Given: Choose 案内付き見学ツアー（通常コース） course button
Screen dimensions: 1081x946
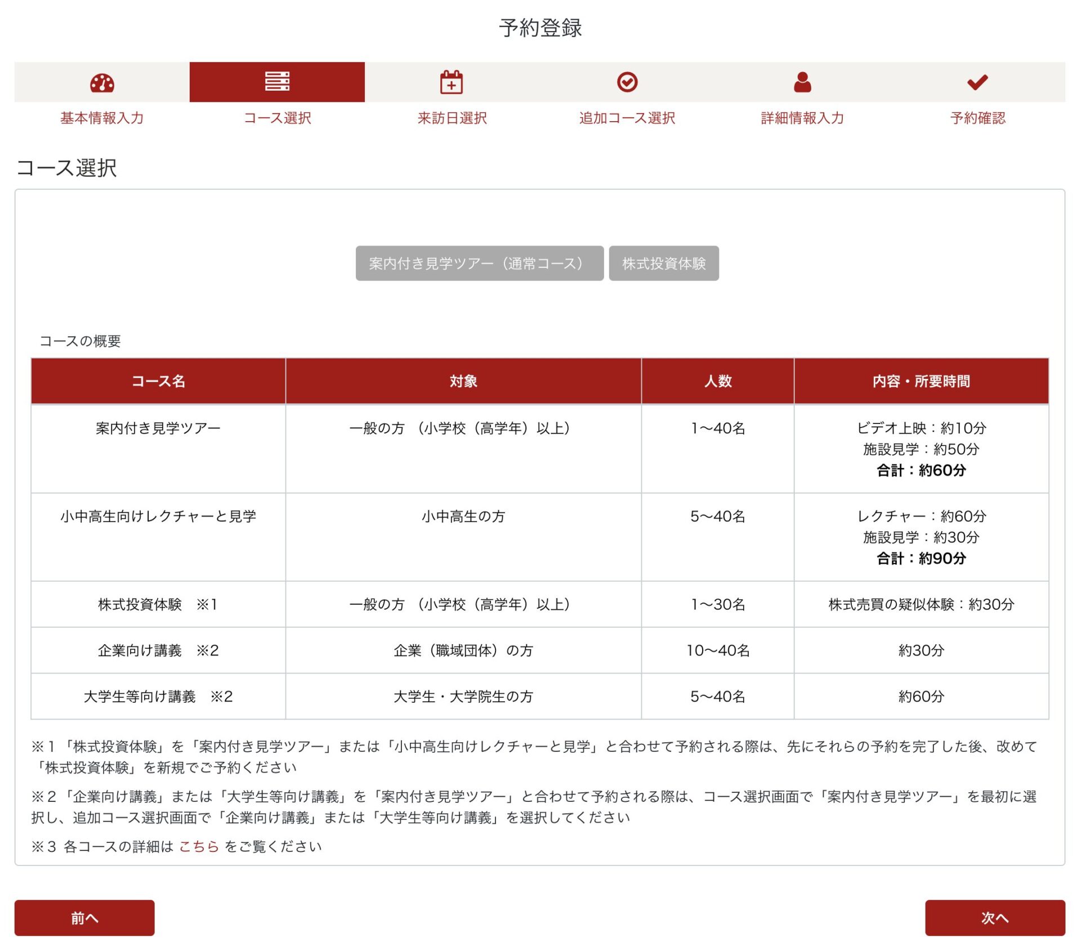Looking at the screenshot, I should [x=479, y=263].
